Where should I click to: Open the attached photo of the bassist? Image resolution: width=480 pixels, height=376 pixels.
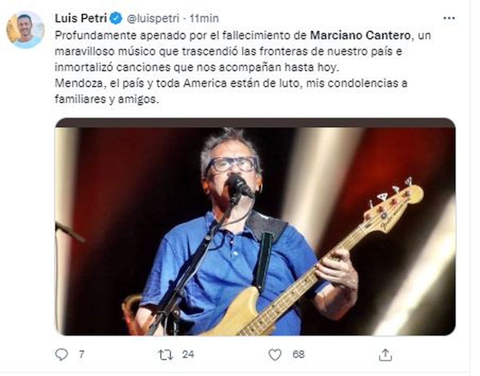click(255, 226)
